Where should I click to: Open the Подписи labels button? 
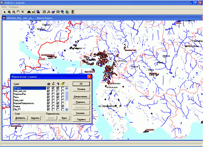pos(81,102)
